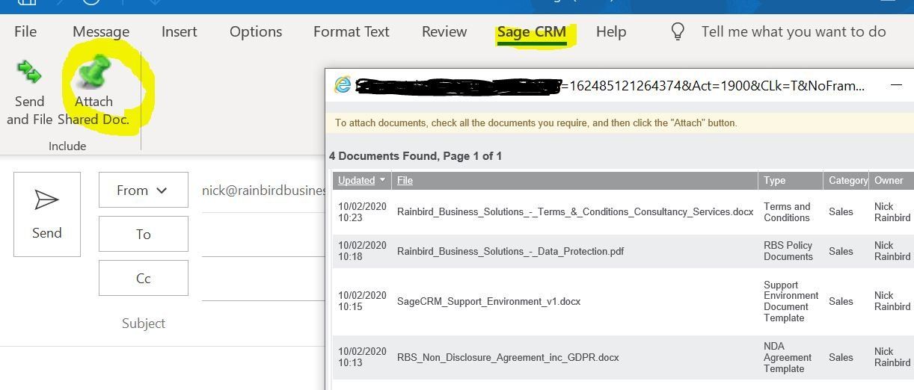Click the 10/02/2020 10:23 date cell
The height and width of the screenshot is (390, 914).
coord(362,211)
